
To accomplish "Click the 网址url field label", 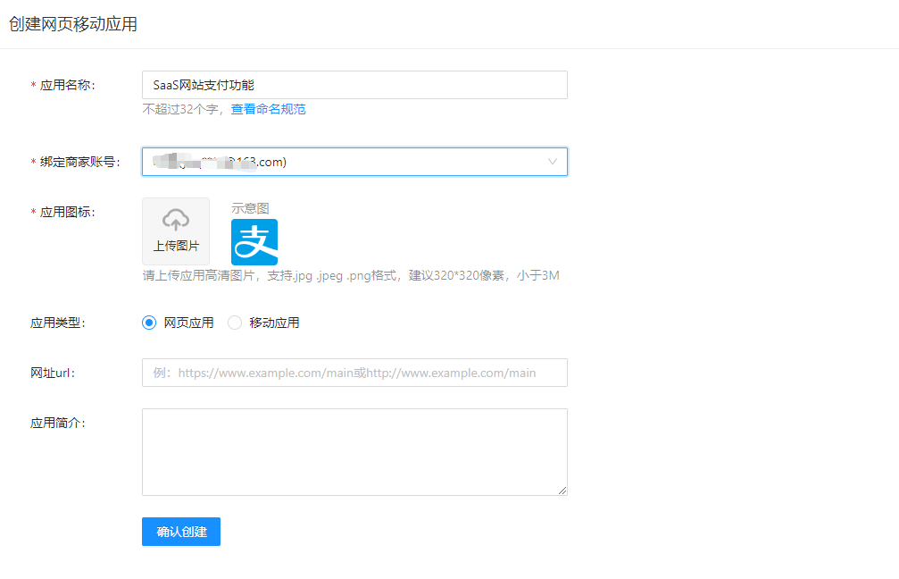I will tap(53, 373).
